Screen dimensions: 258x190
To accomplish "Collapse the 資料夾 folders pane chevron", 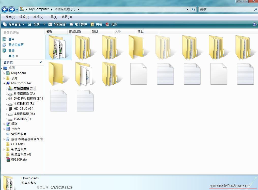I will 41,62.
